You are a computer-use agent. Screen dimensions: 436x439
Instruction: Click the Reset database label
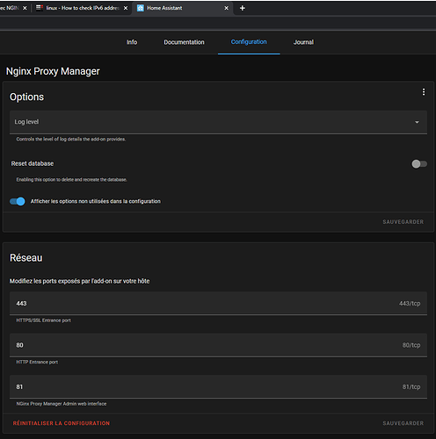coord(33,163)
